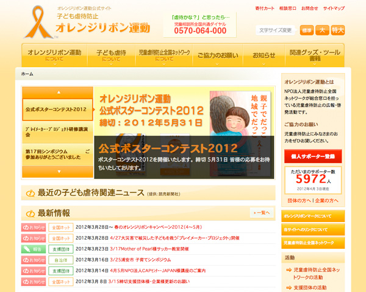Click the pink お知らせ tag on March 28 春のキャンペーン row

coord(34,227)
